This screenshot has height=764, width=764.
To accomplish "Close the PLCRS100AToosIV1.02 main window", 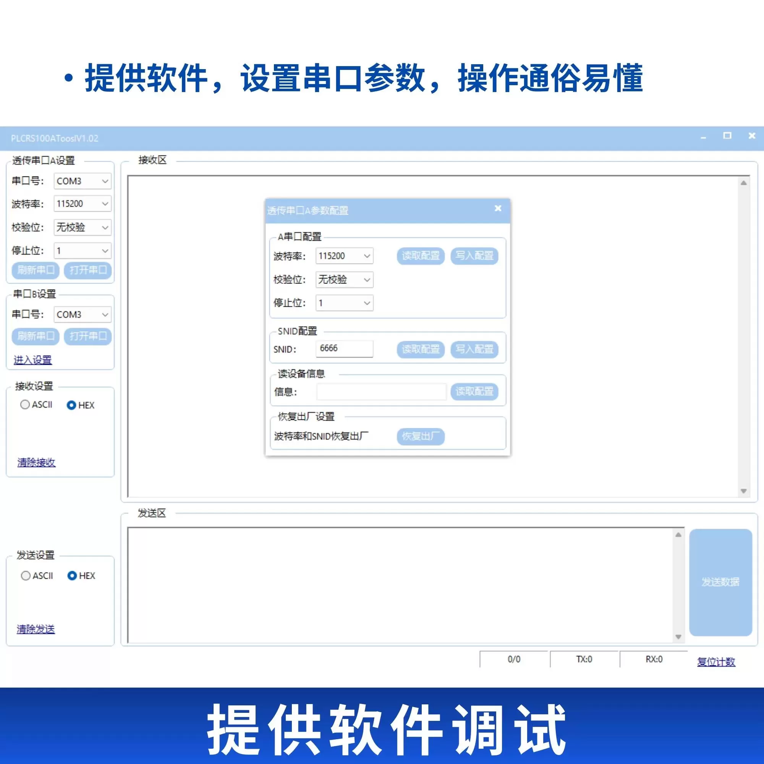I will pos(752,136).
